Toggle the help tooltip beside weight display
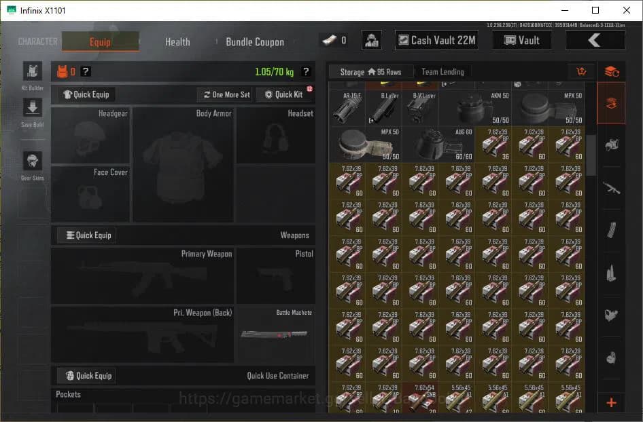 click(x=305, y=70)
